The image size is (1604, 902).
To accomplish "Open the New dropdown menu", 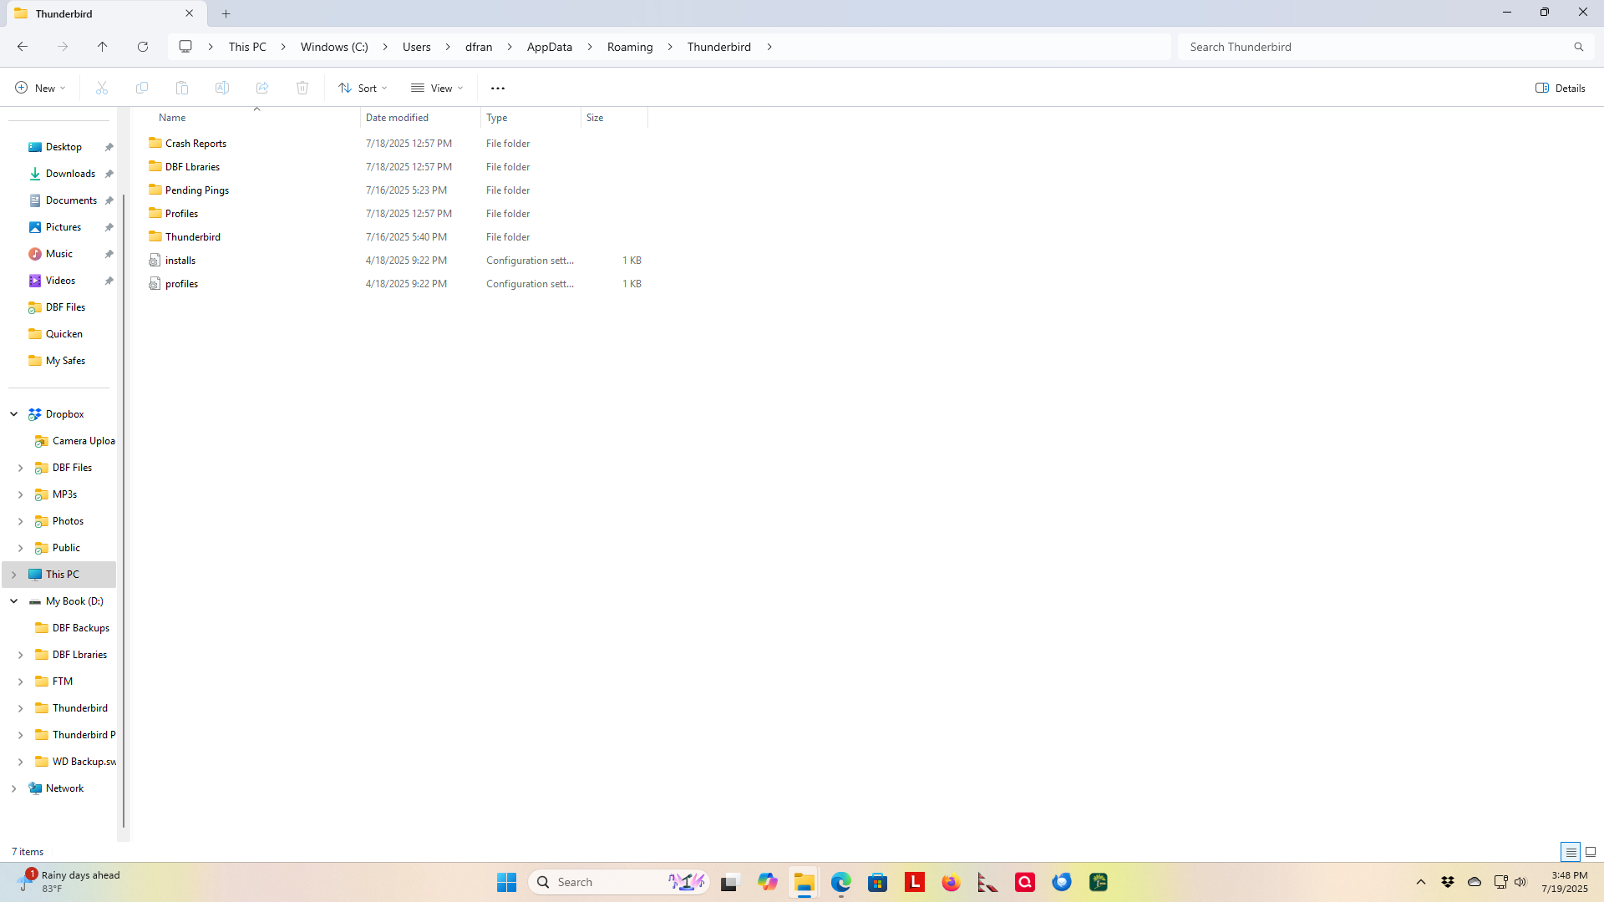I will (x=40, y=88).
